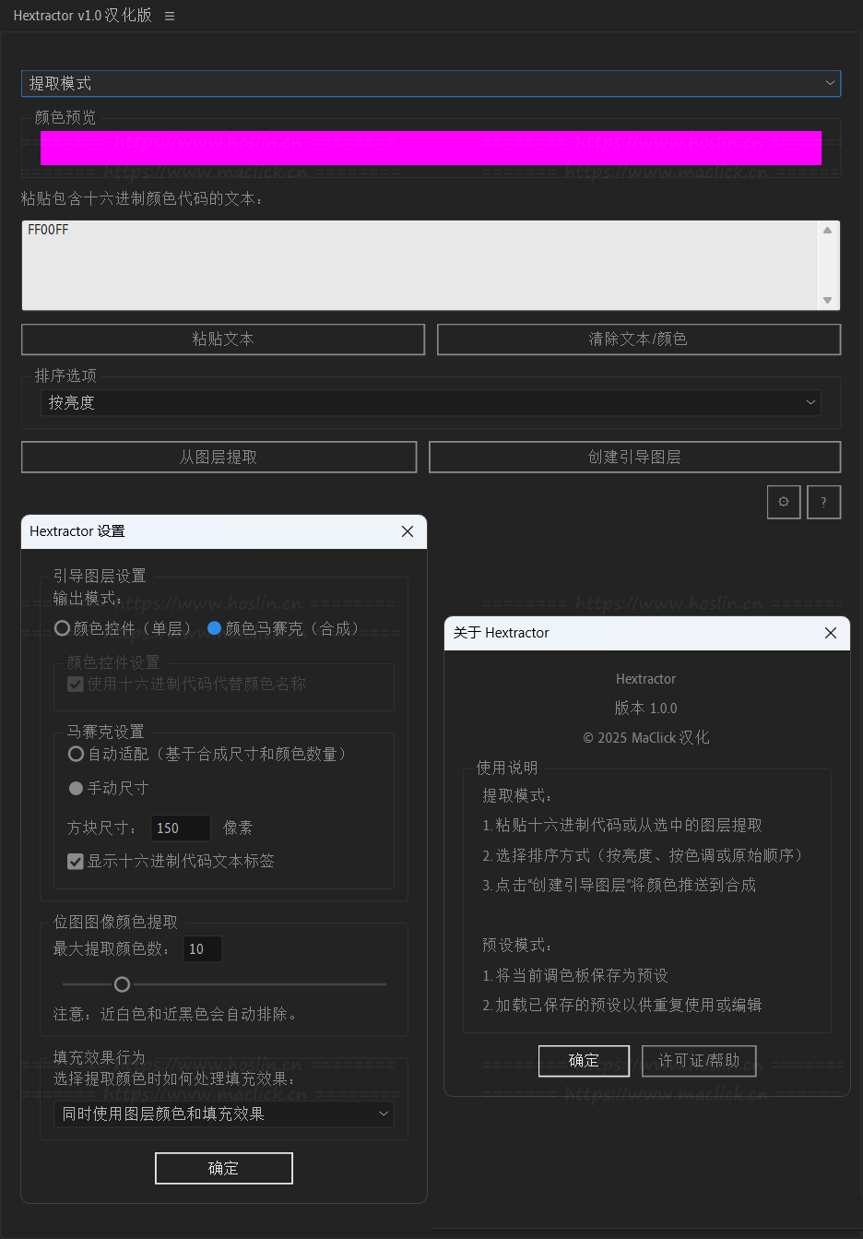
Task: Choose 自动适配 mosaic sizing option
Action: (x=77, y=754)
